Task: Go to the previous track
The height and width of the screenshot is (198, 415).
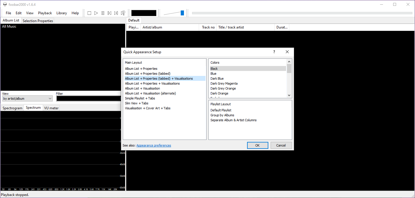Action: tap(109, 13)
